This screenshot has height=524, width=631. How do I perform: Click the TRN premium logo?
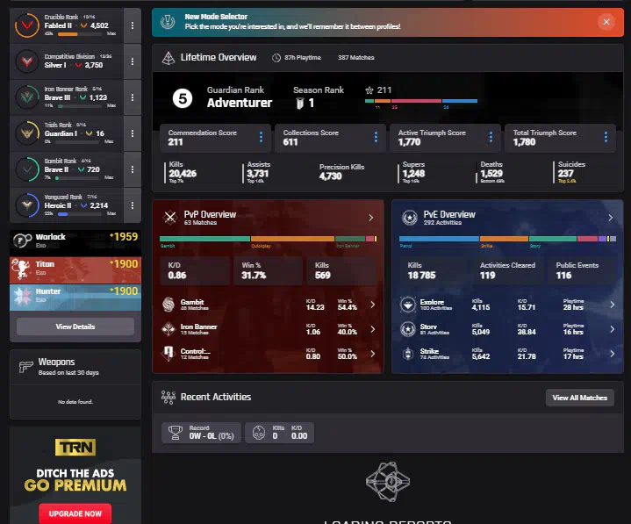tap(75, 447)
